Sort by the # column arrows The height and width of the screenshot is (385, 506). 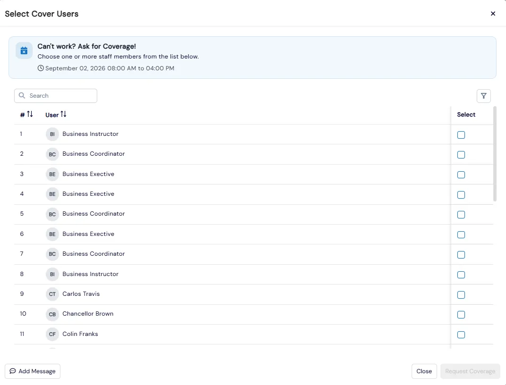click(30, 114)
